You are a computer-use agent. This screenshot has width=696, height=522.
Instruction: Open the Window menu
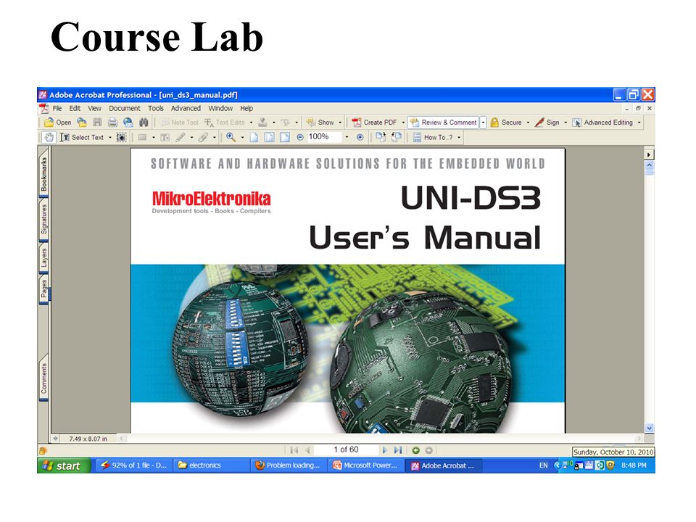tap(220, 108)
